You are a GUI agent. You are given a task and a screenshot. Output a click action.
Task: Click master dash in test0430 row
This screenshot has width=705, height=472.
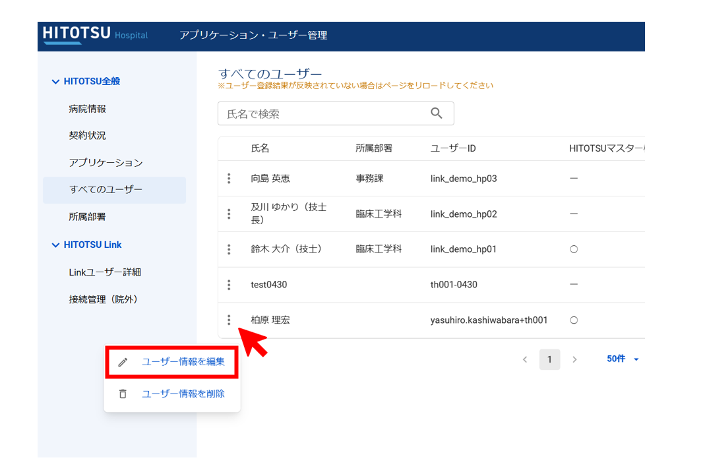(x=574, y=285)
